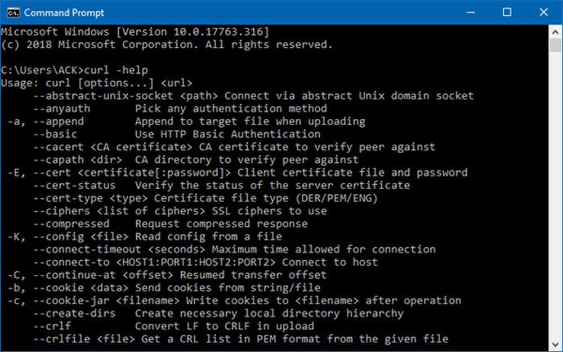Click the scrollbar up arrow
This screenshot has height=352, width=563.
point(556,32)
